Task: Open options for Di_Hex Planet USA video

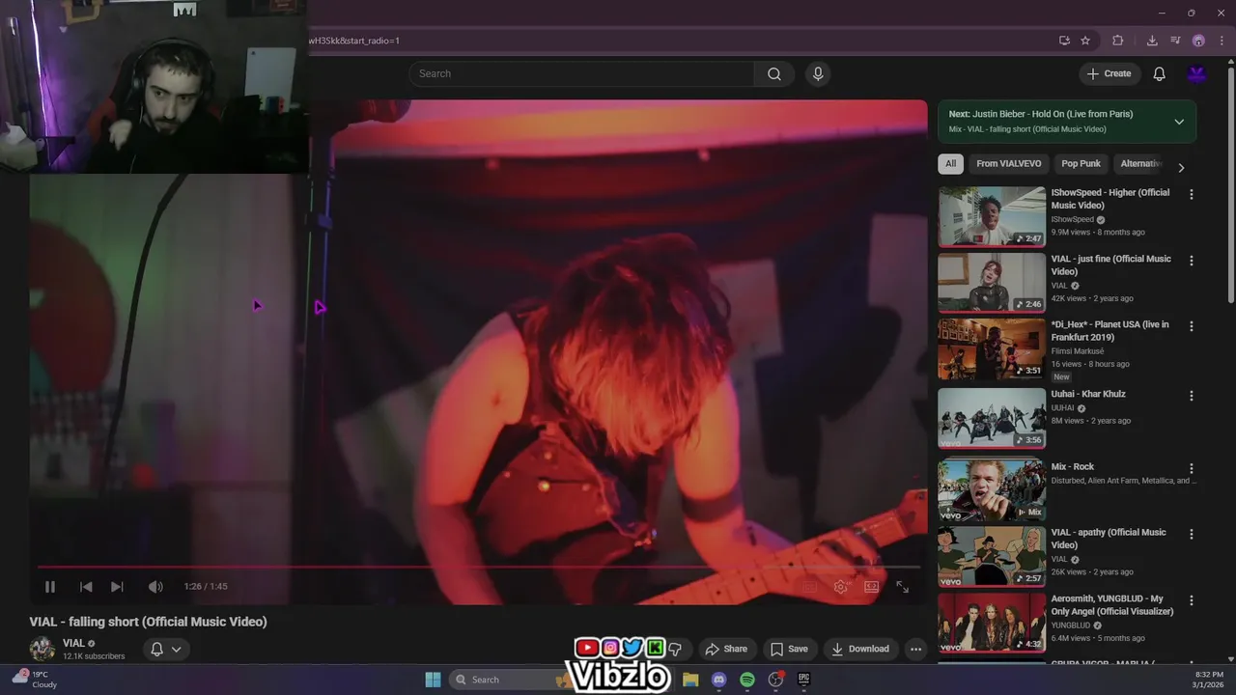Action: click(1191, 326)
